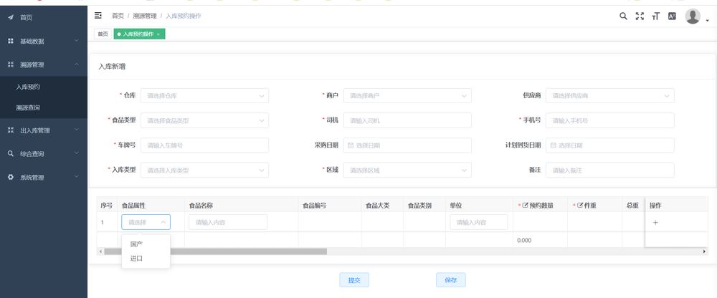717x298 pixels.
Task: Click the 保存 button
Action: point(451,280)
